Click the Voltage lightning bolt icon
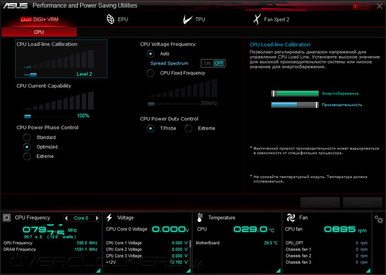The width and height of the screenshot is (386, 275). point(109,218)
